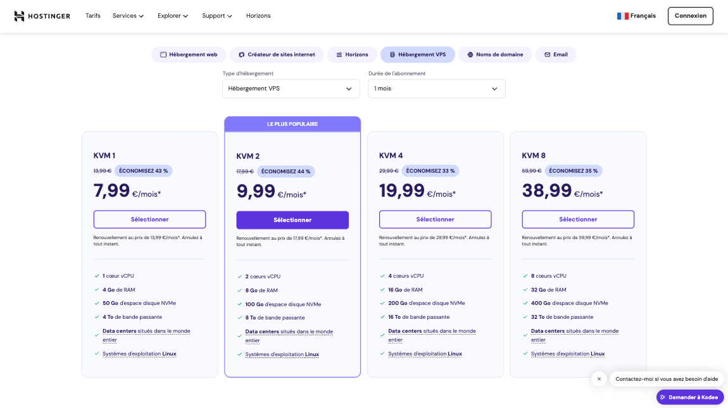Click '32 To de bande passante' feature
The image size is (728, 408).
(x=562, y=317)
